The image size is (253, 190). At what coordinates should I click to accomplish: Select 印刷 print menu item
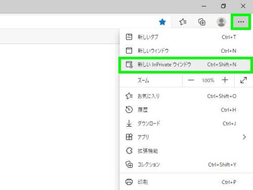[x=186, y=182]
